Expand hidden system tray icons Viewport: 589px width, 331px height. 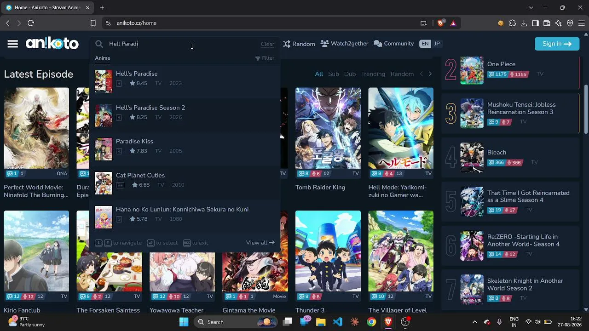tap(475, 322)
